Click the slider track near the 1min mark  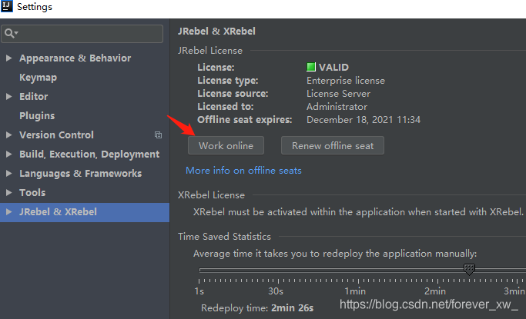coord(358,270)
